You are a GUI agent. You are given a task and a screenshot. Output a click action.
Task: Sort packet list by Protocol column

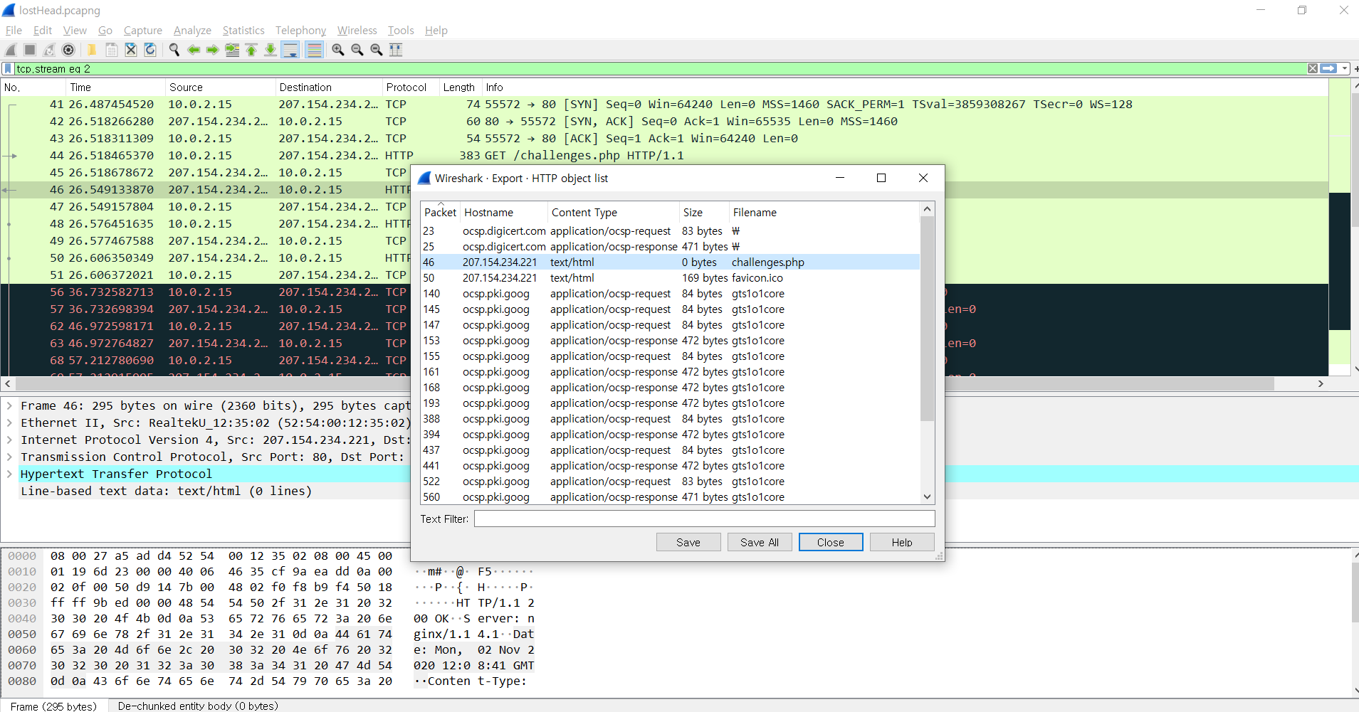point(410,87)
